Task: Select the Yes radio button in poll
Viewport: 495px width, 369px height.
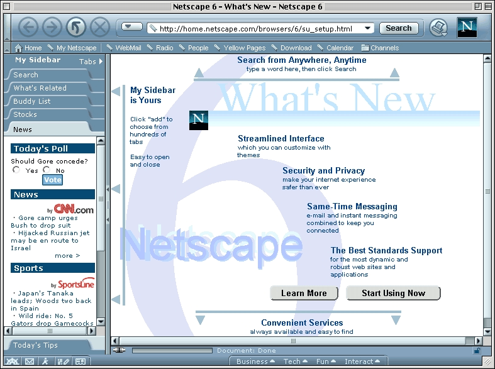Action: tap(17, 170)
